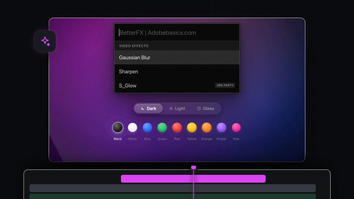This screenshot has height=199, width=354.
Task: Click the timeline playhead handle
Action: coord(194,167)
